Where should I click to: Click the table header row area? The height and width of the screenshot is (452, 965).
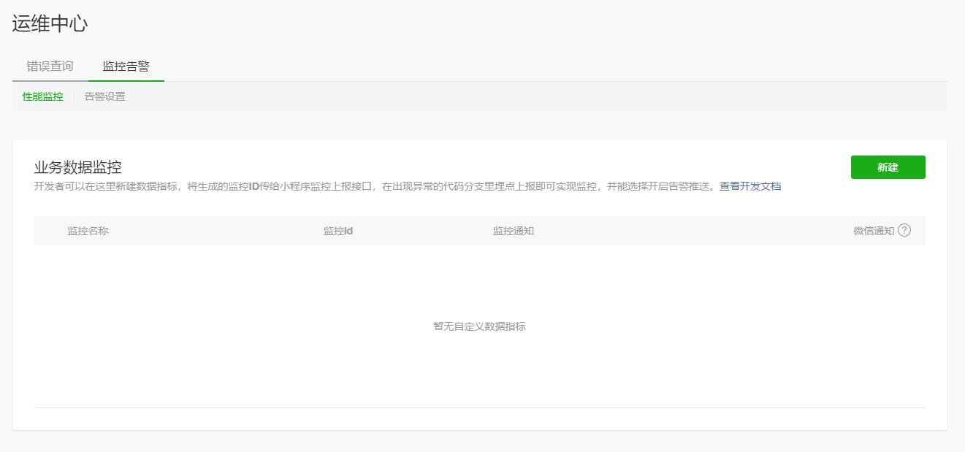[x=479, y=230]
